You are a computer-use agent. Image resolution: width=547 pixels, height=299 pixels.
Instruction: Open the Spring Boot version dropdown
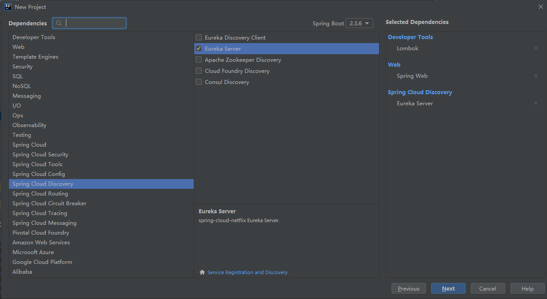pyautogui.click(x=359, y=24)
